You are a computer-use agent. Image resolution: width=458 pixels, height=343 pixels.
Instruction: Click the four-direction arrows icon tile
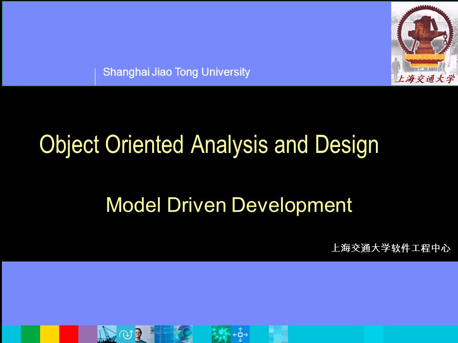240,334
